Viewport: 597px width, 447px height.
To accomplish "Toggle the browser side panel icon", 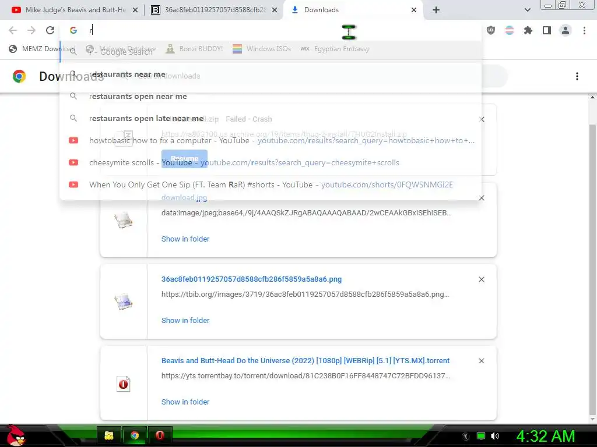I will 547,30.
